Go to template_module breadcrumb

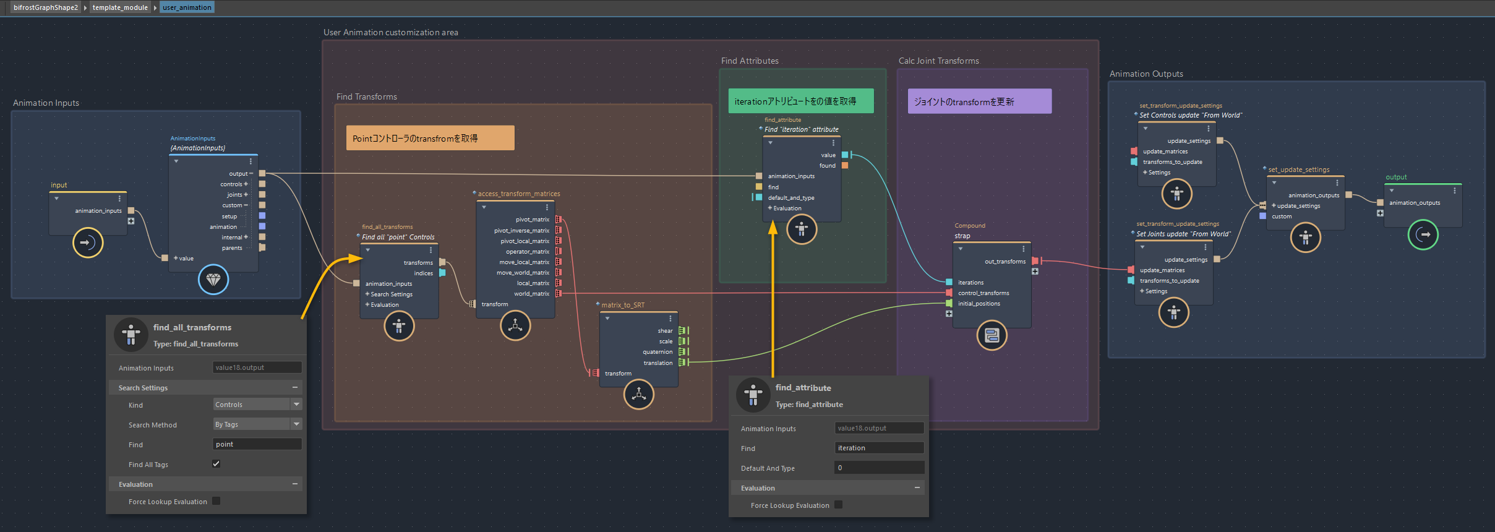120,7
